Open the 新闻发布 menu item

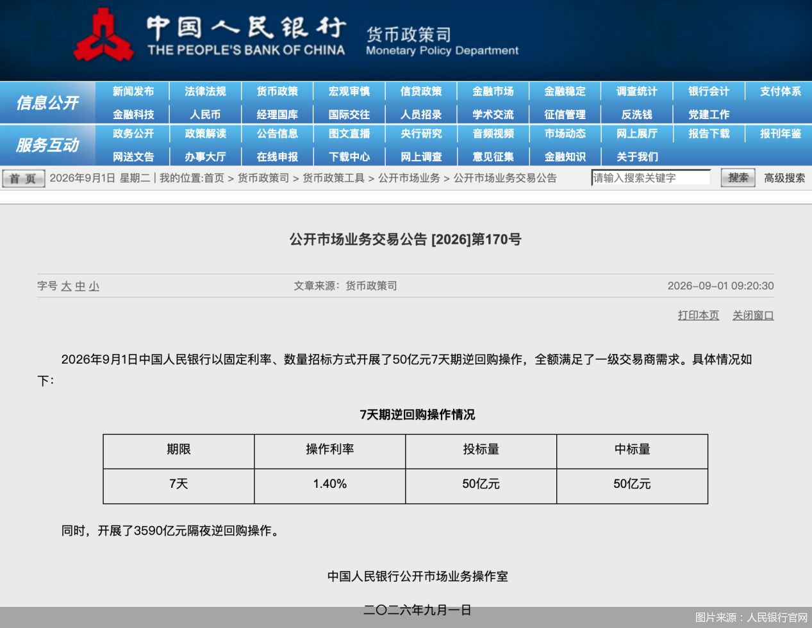[x=133, y=92]
